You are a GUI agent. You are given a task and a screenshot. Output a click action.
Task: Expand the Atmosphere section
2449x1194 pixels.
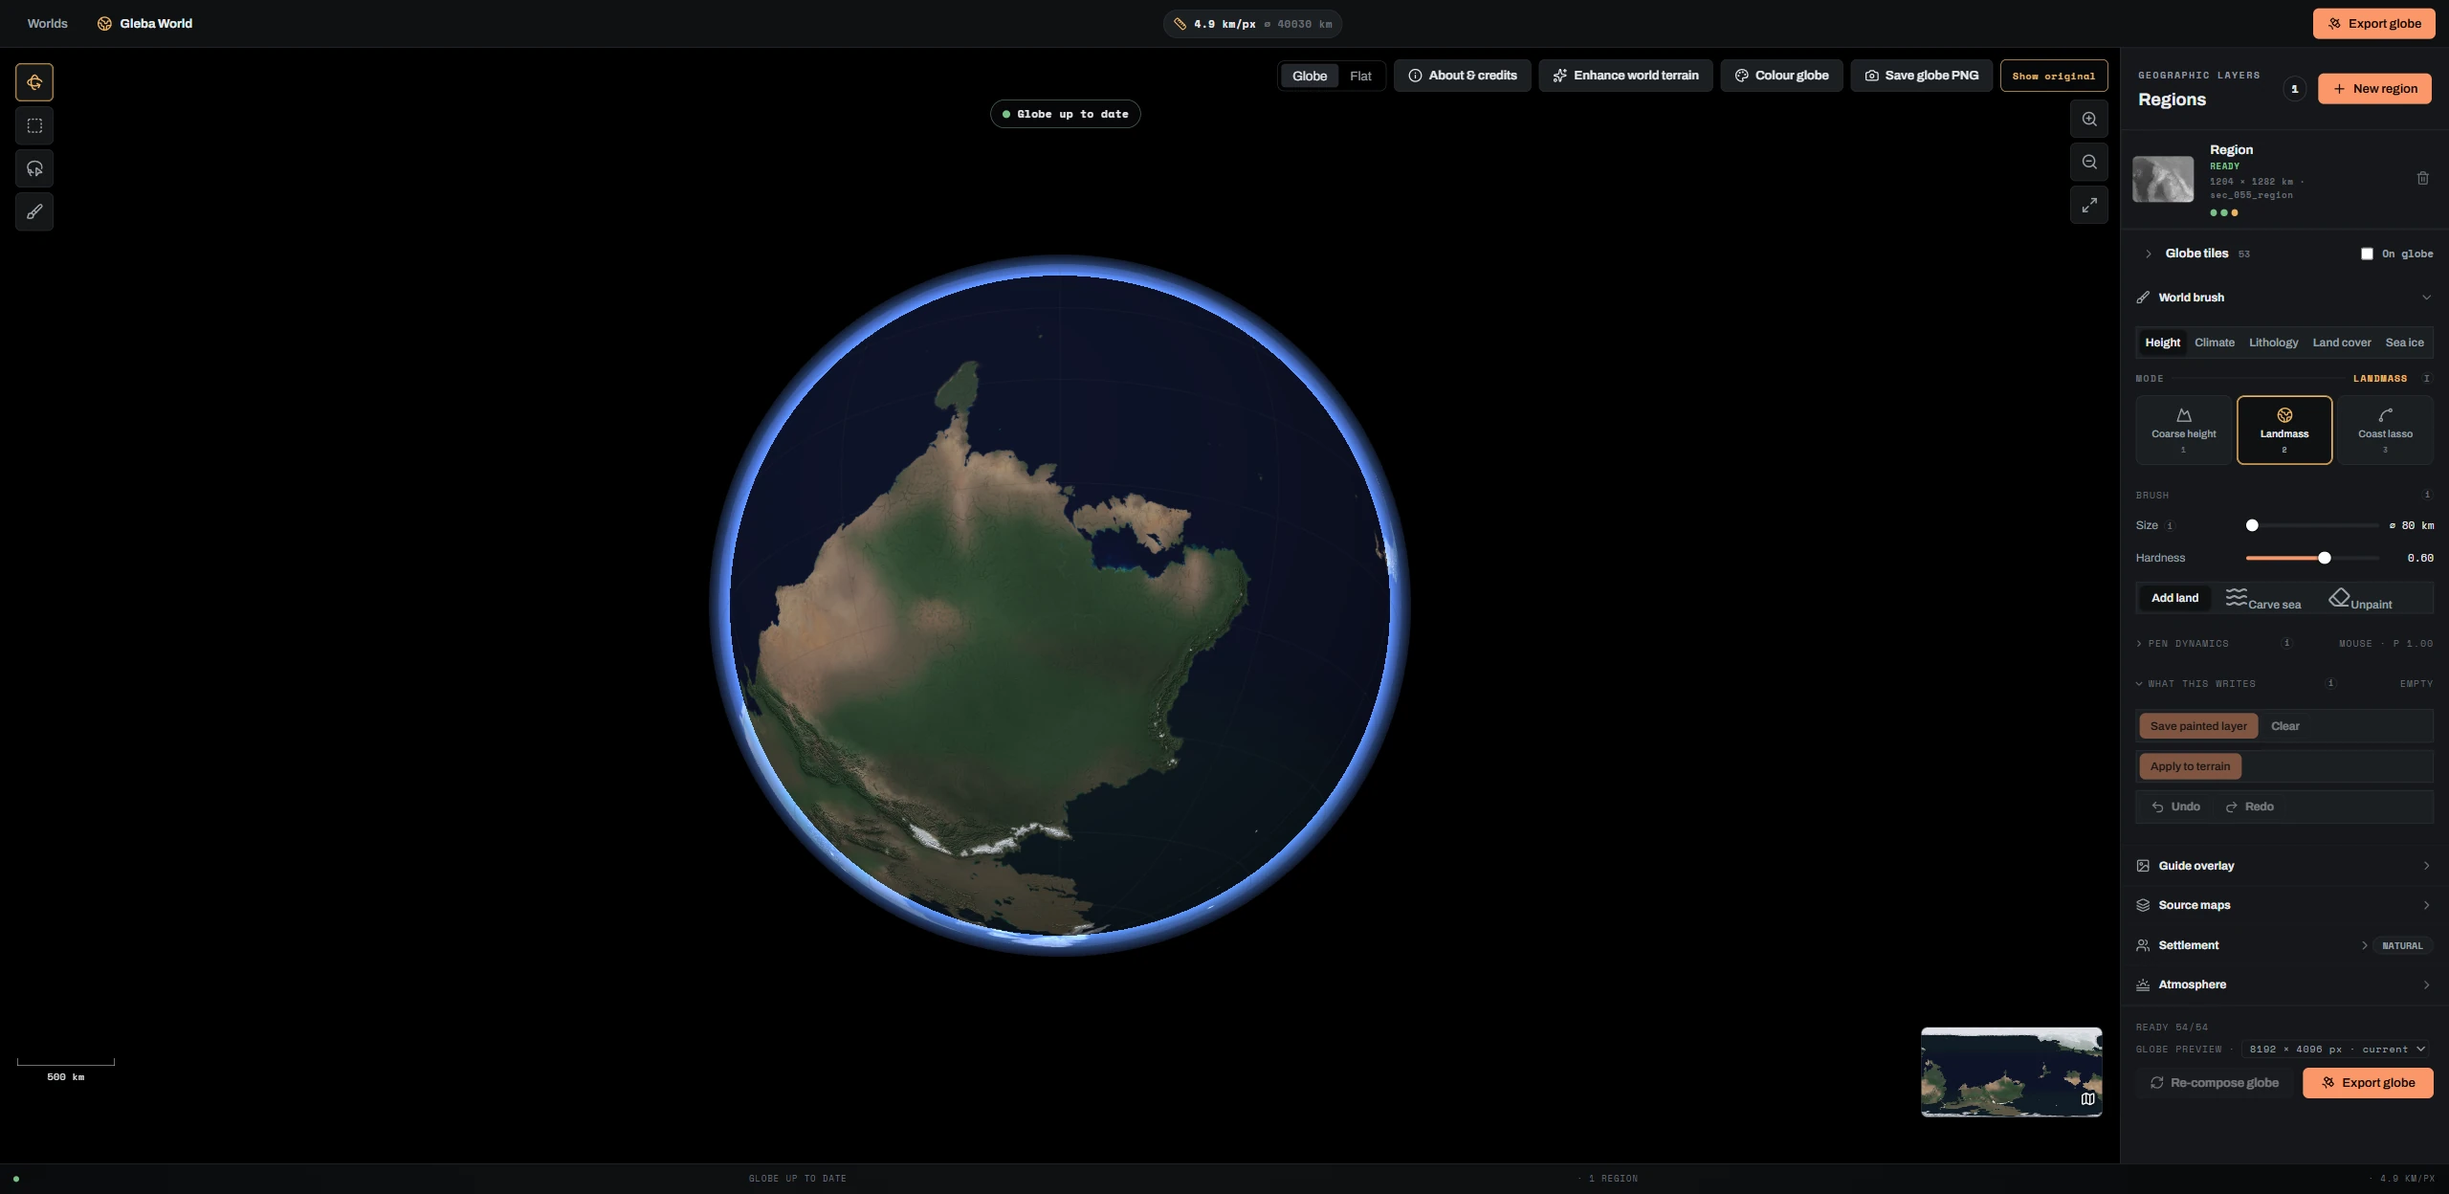point(2284,984)
